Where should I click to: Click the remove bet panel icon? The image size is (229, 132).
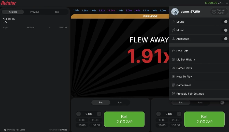[222, 102]
